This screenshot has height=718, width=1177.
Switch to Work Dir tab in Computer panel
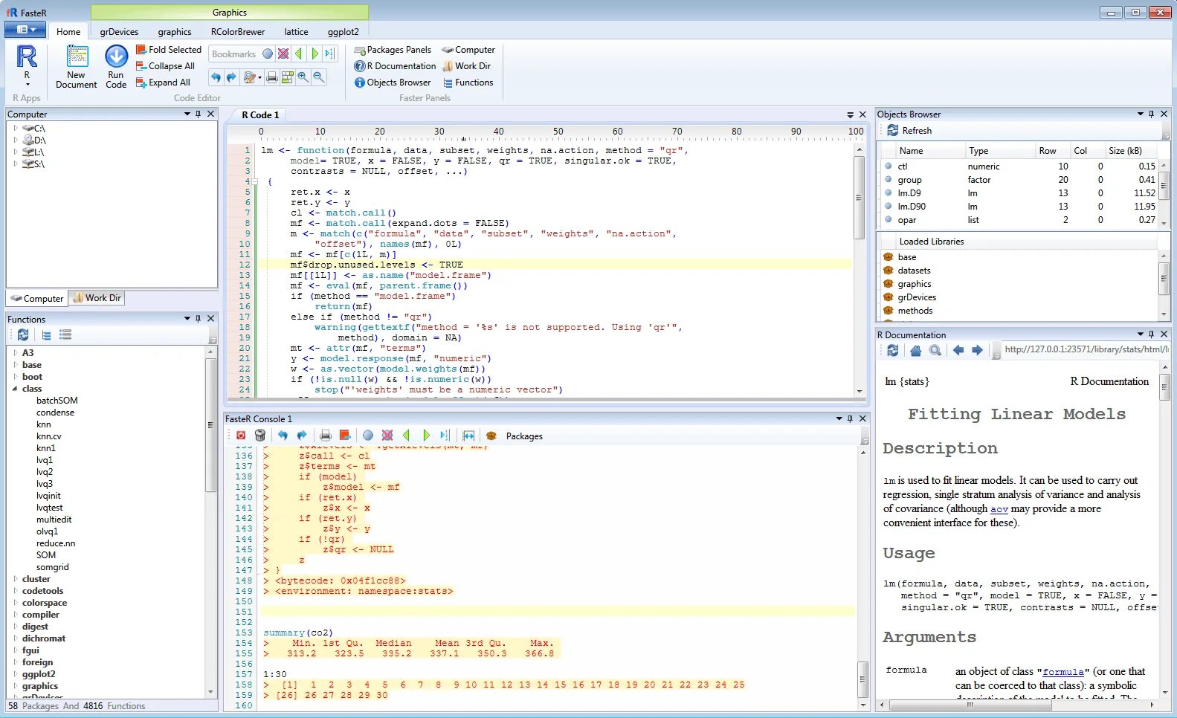click(x=97, y=298)
